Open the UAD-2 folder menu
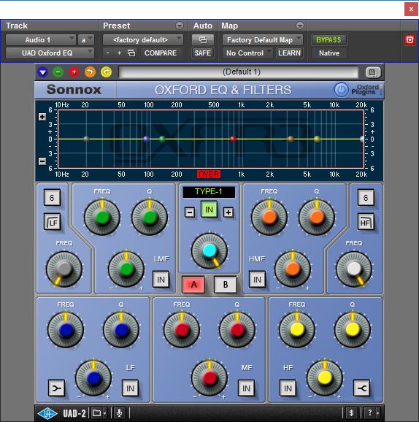 pos(99,413)
